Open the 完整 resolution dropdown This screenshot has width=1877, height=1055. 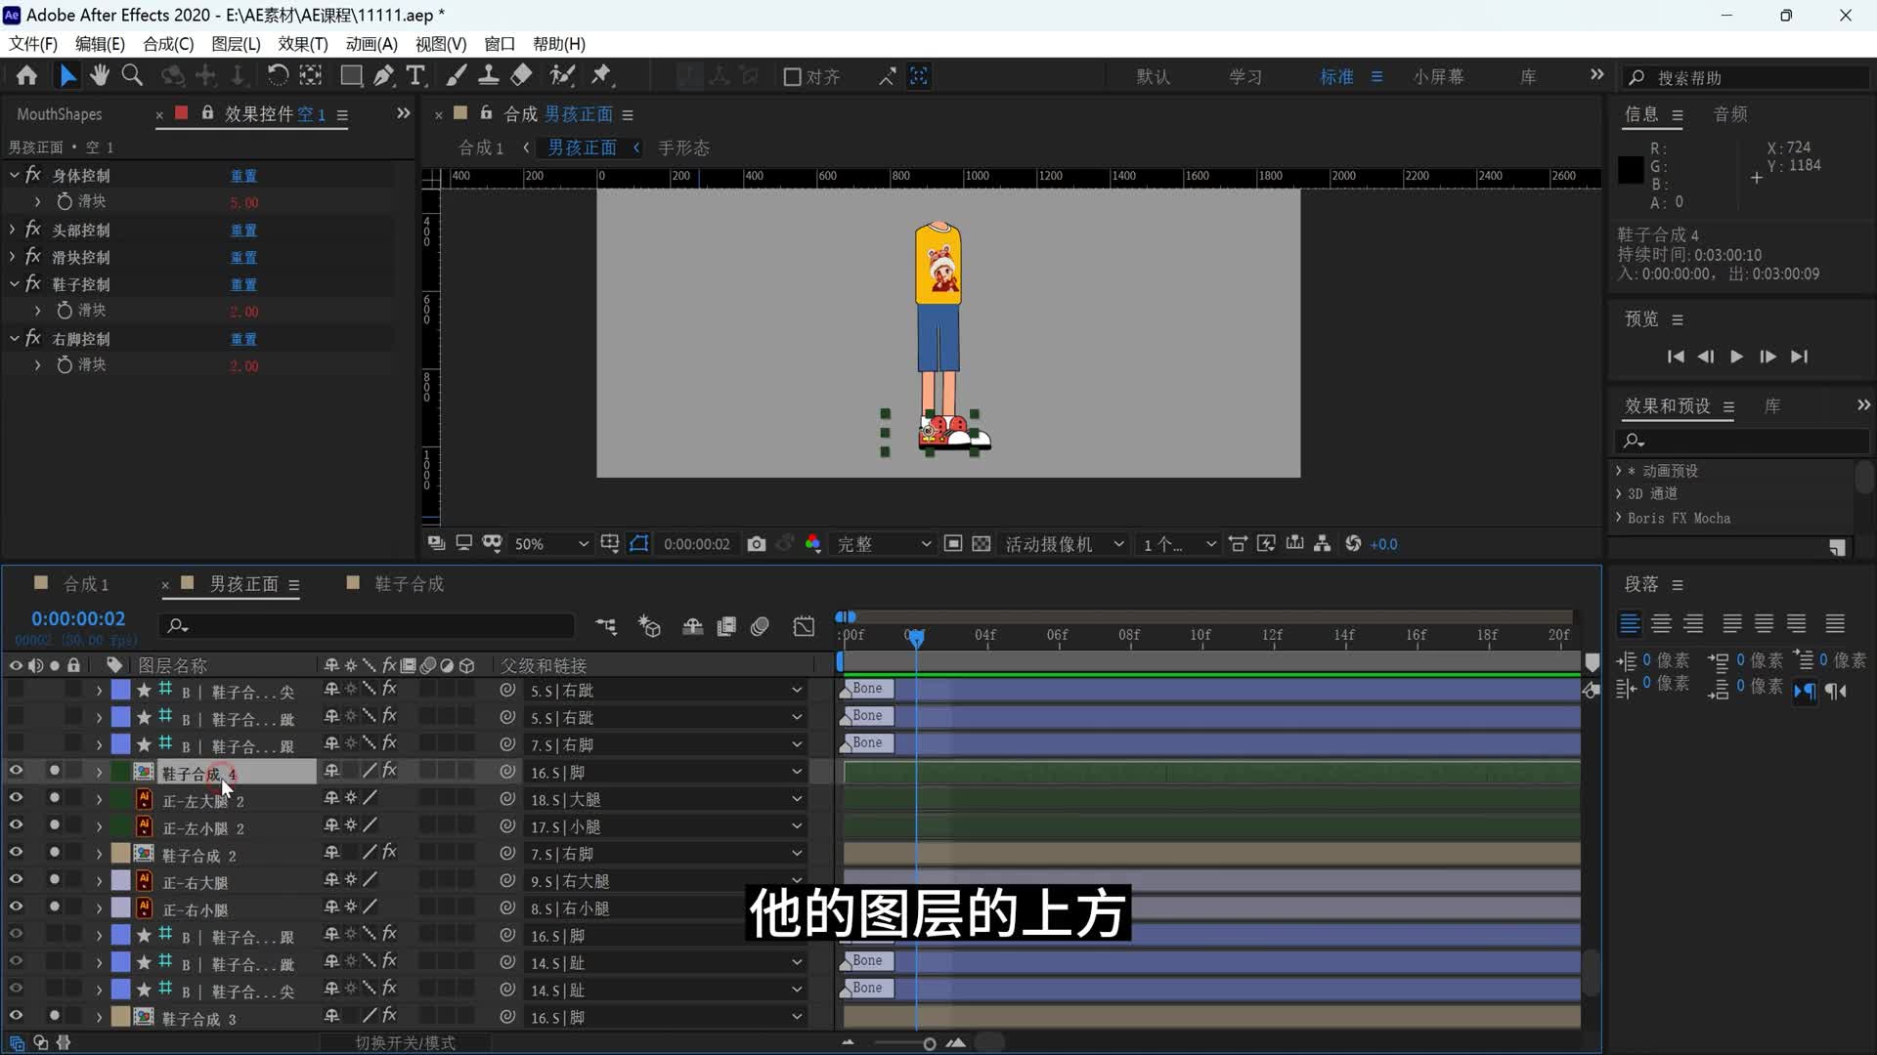(x=883, y=544)
